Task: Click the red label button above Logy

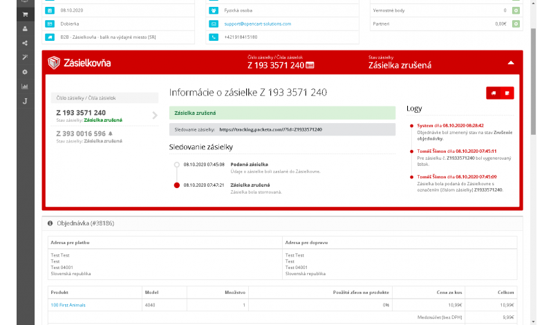Action: (507, 93)
